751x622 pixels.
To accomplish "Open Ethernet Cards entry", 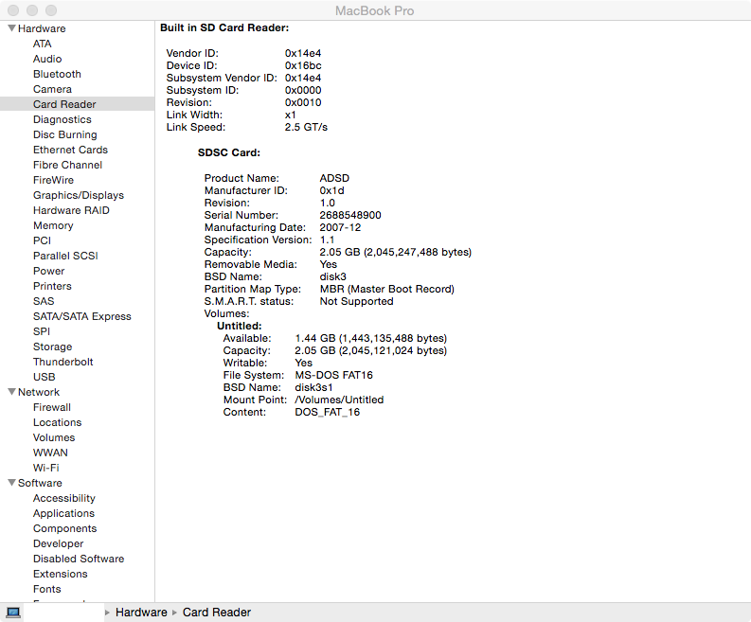I will (70, 150).
